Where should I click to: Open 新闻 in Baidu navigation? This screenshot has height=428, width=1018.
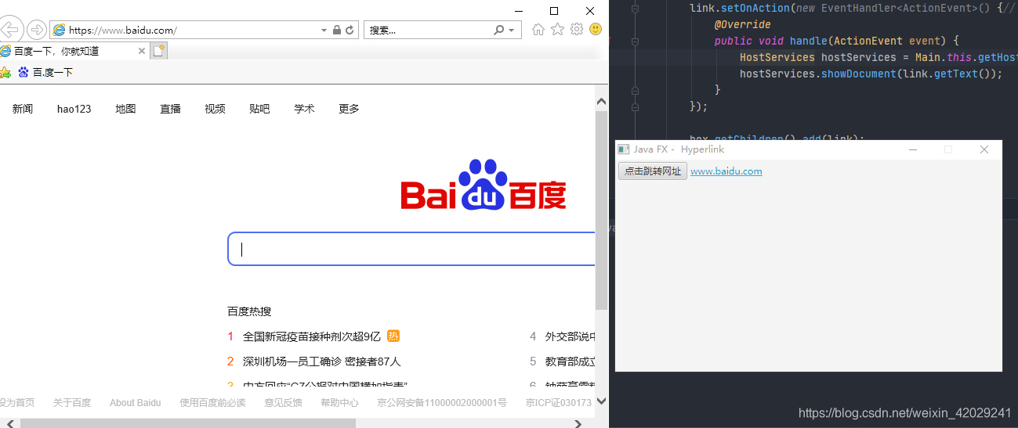23,109
